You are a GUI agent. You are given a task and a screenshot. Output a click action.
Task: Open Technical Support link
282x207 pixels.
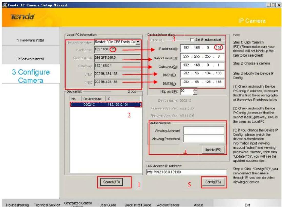point(47,205)
